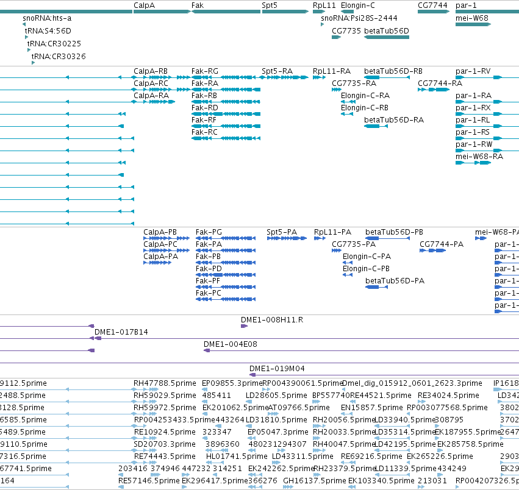519x490 pixels.
Task: Select the Fak-RC transcript label
Action: [x=204, y=132]
